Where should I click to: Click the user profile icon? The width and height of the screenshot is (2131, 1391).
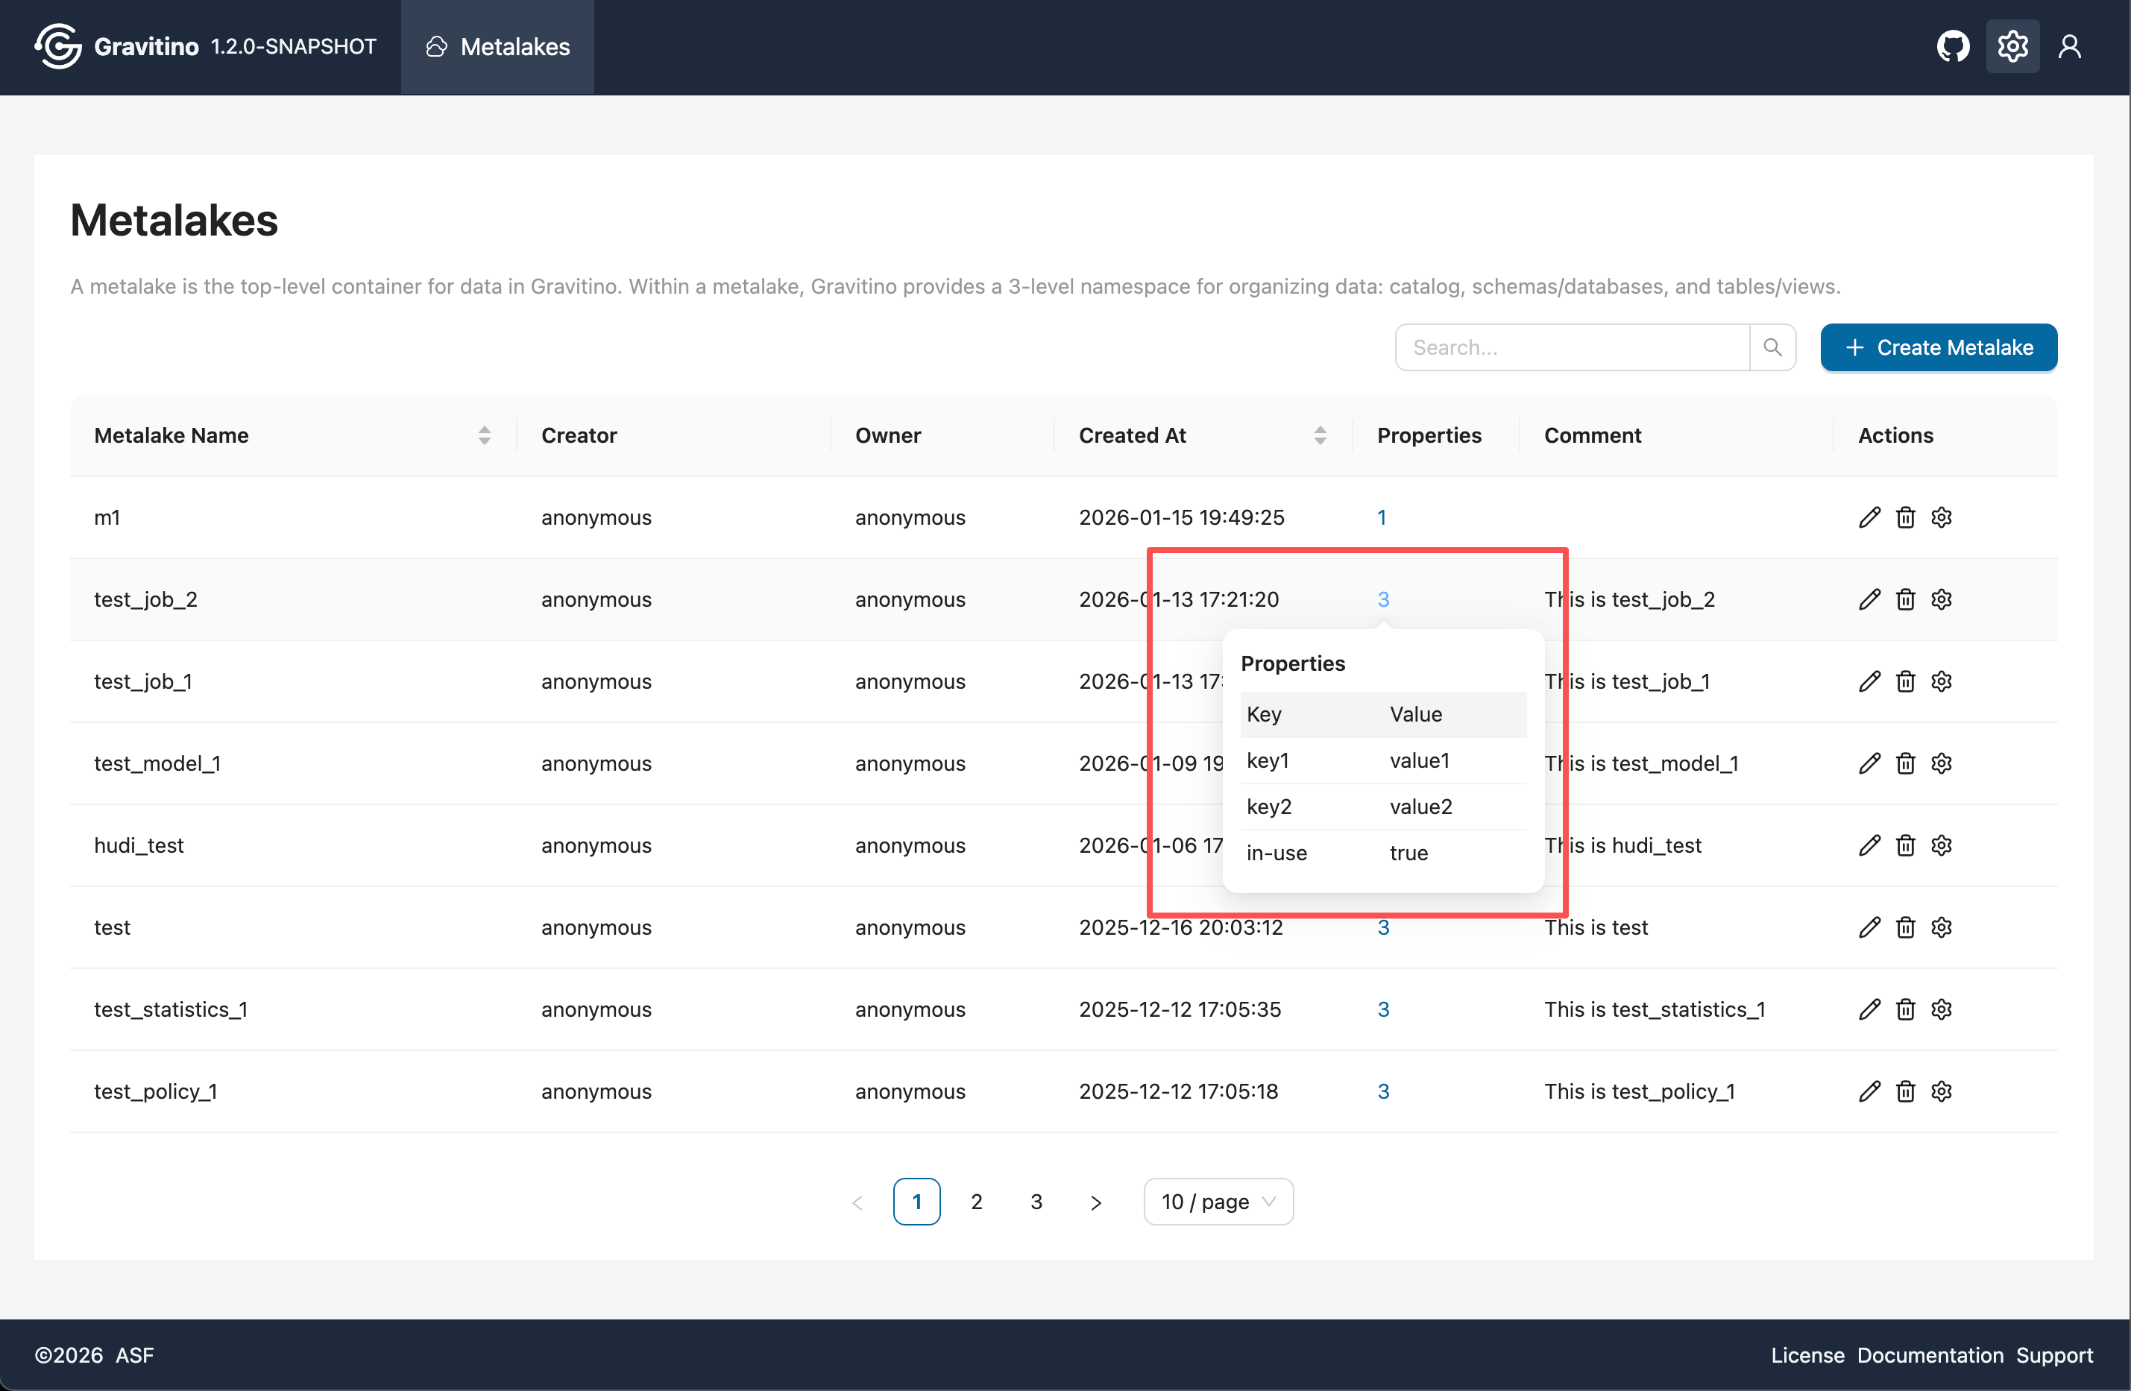pyautogui.click(x=2070, y=45)
